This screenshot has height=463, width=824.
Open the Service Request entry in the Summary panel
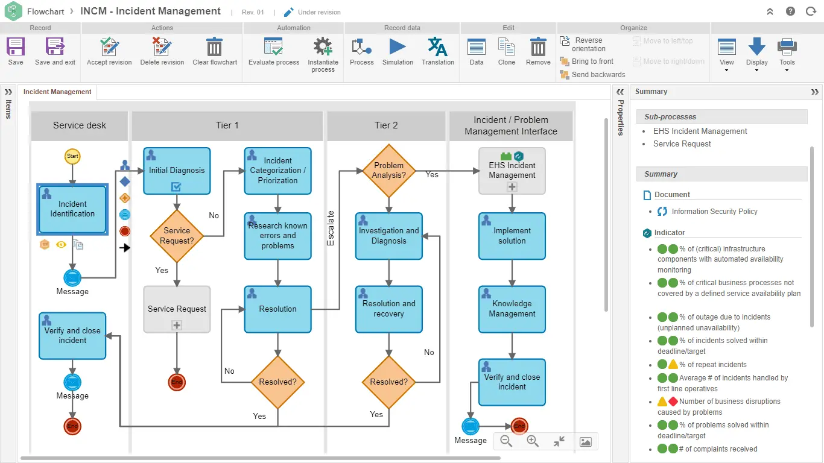682,143
